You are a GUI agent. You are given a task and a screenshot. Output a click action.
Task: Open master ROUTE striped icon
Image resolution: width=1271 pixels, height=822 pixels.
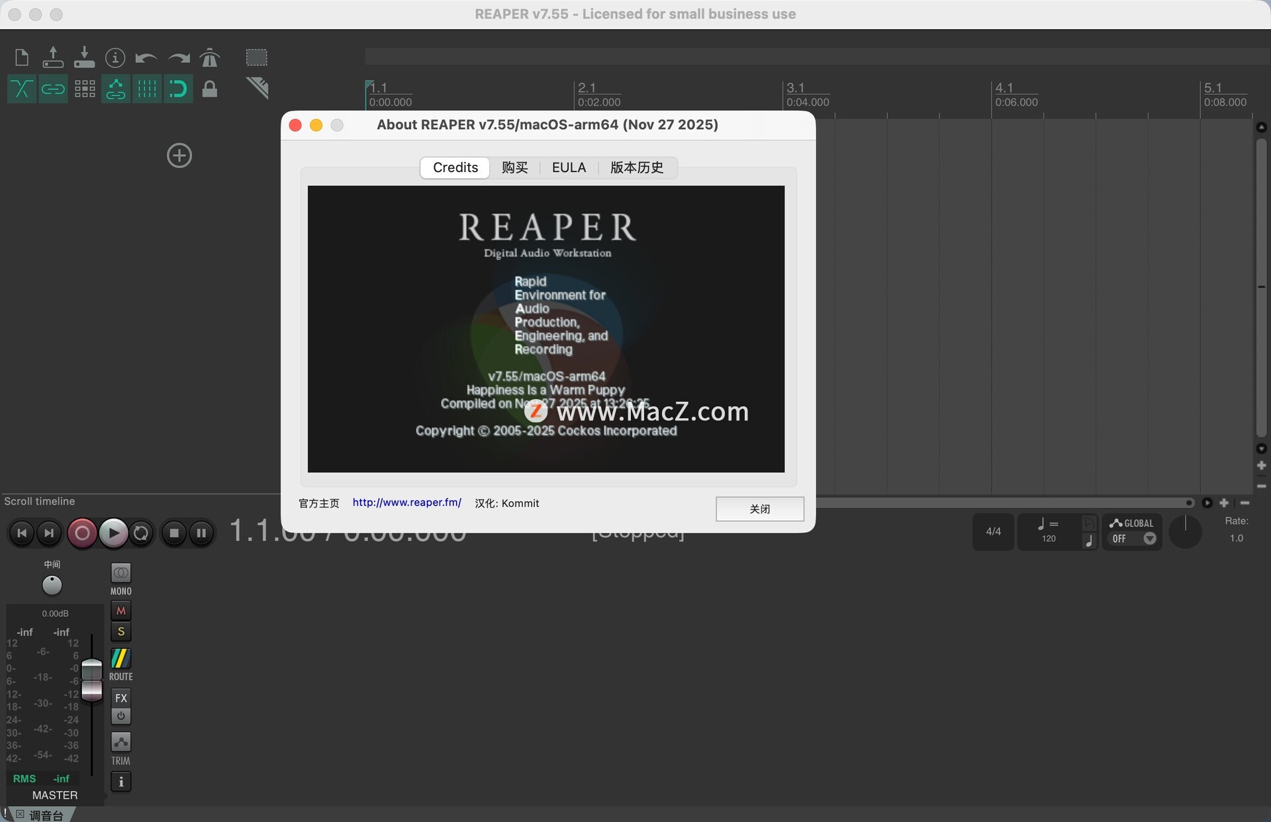tap(120, 658)
